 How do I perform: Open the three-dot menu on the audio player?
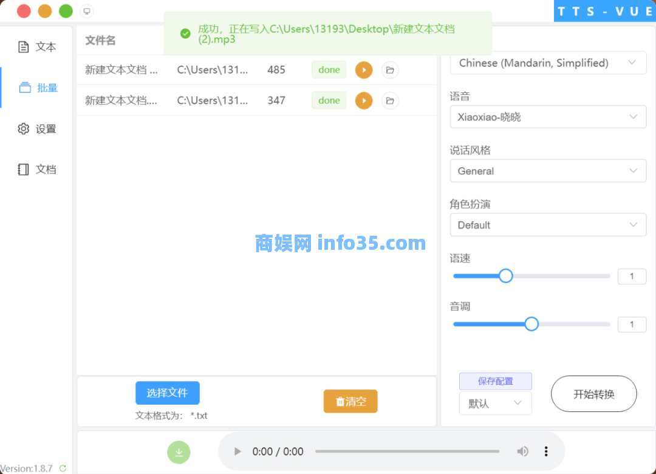click(x=546, y=452)
